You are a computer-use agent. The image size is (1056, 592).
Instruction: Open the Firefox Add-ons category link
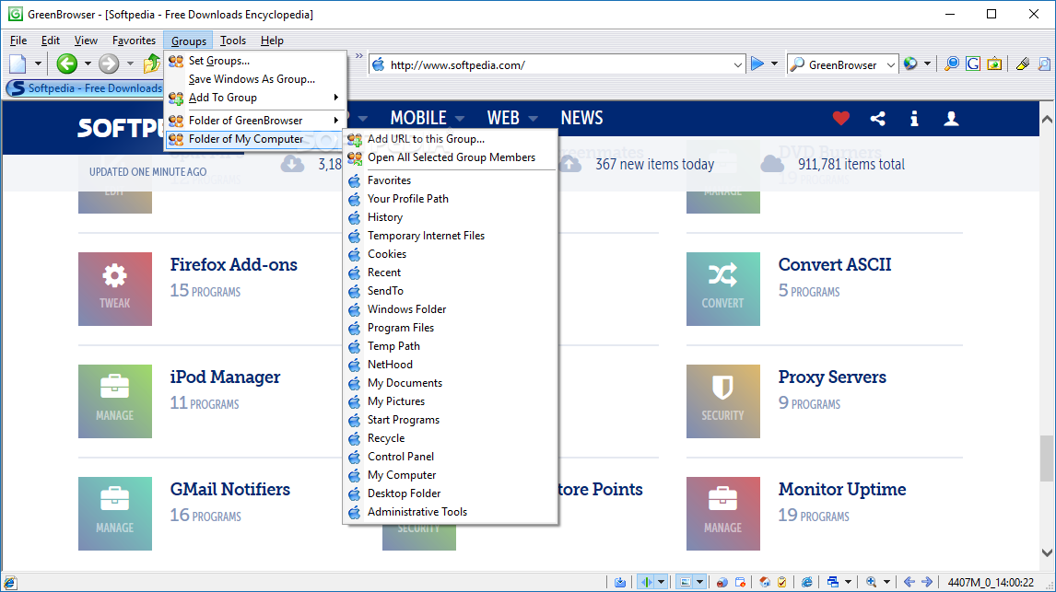click(x=234, y=264)
